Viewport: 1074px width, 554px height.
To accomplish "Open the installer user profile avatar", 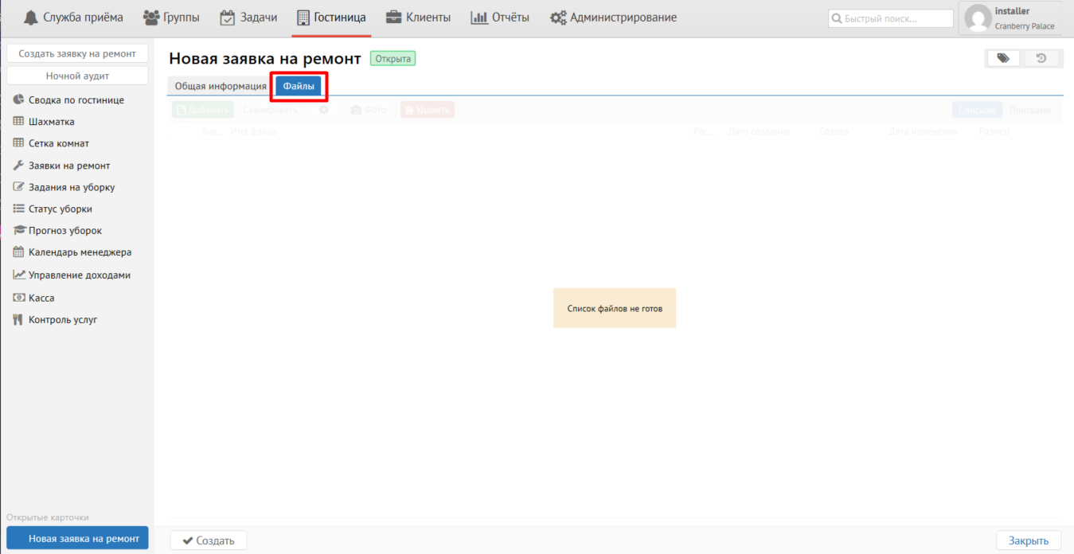I will click(978, 18).
